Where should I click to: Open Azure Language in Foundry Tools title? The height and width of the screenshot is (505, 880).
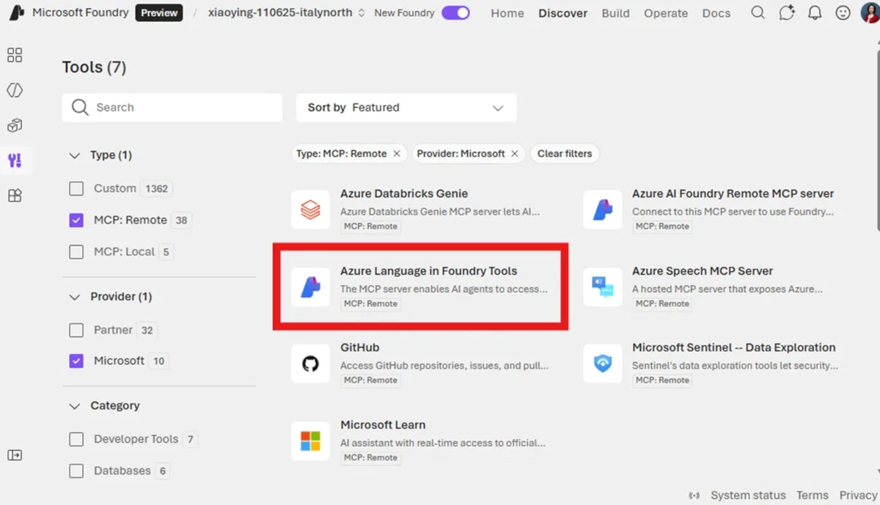click(x=429, y=270)
